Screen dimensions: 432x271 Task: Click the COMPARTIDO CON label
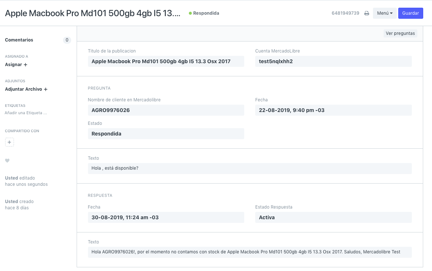coord(22,131)
